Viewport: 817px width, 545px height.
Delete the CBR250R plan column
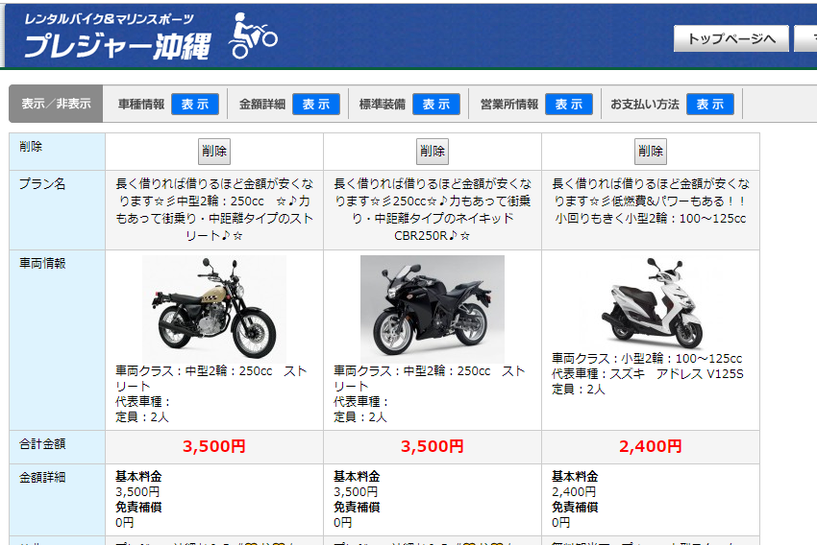point(433,152)
